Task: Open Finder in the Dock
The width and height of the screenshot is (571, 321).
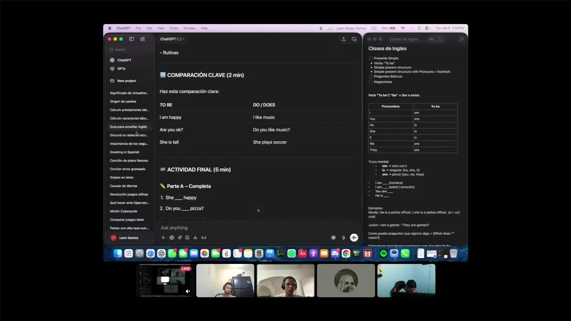Action: 118,253
